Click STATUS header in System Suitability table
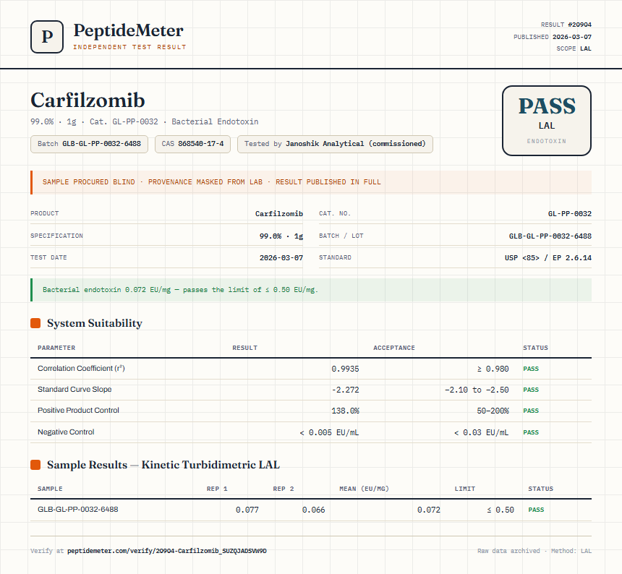622x574 pixels. click(x=535, y=348)
